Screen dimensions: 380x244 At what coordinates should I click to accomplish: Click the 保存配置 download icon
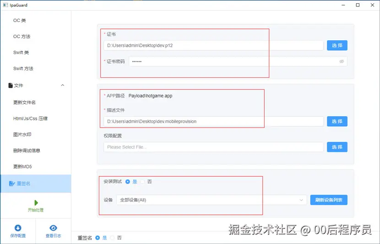point(18,228)
